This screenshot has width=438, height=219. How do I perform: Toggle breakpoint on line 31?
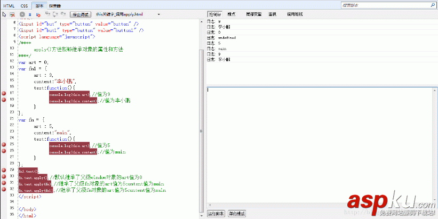click(4, 183)
